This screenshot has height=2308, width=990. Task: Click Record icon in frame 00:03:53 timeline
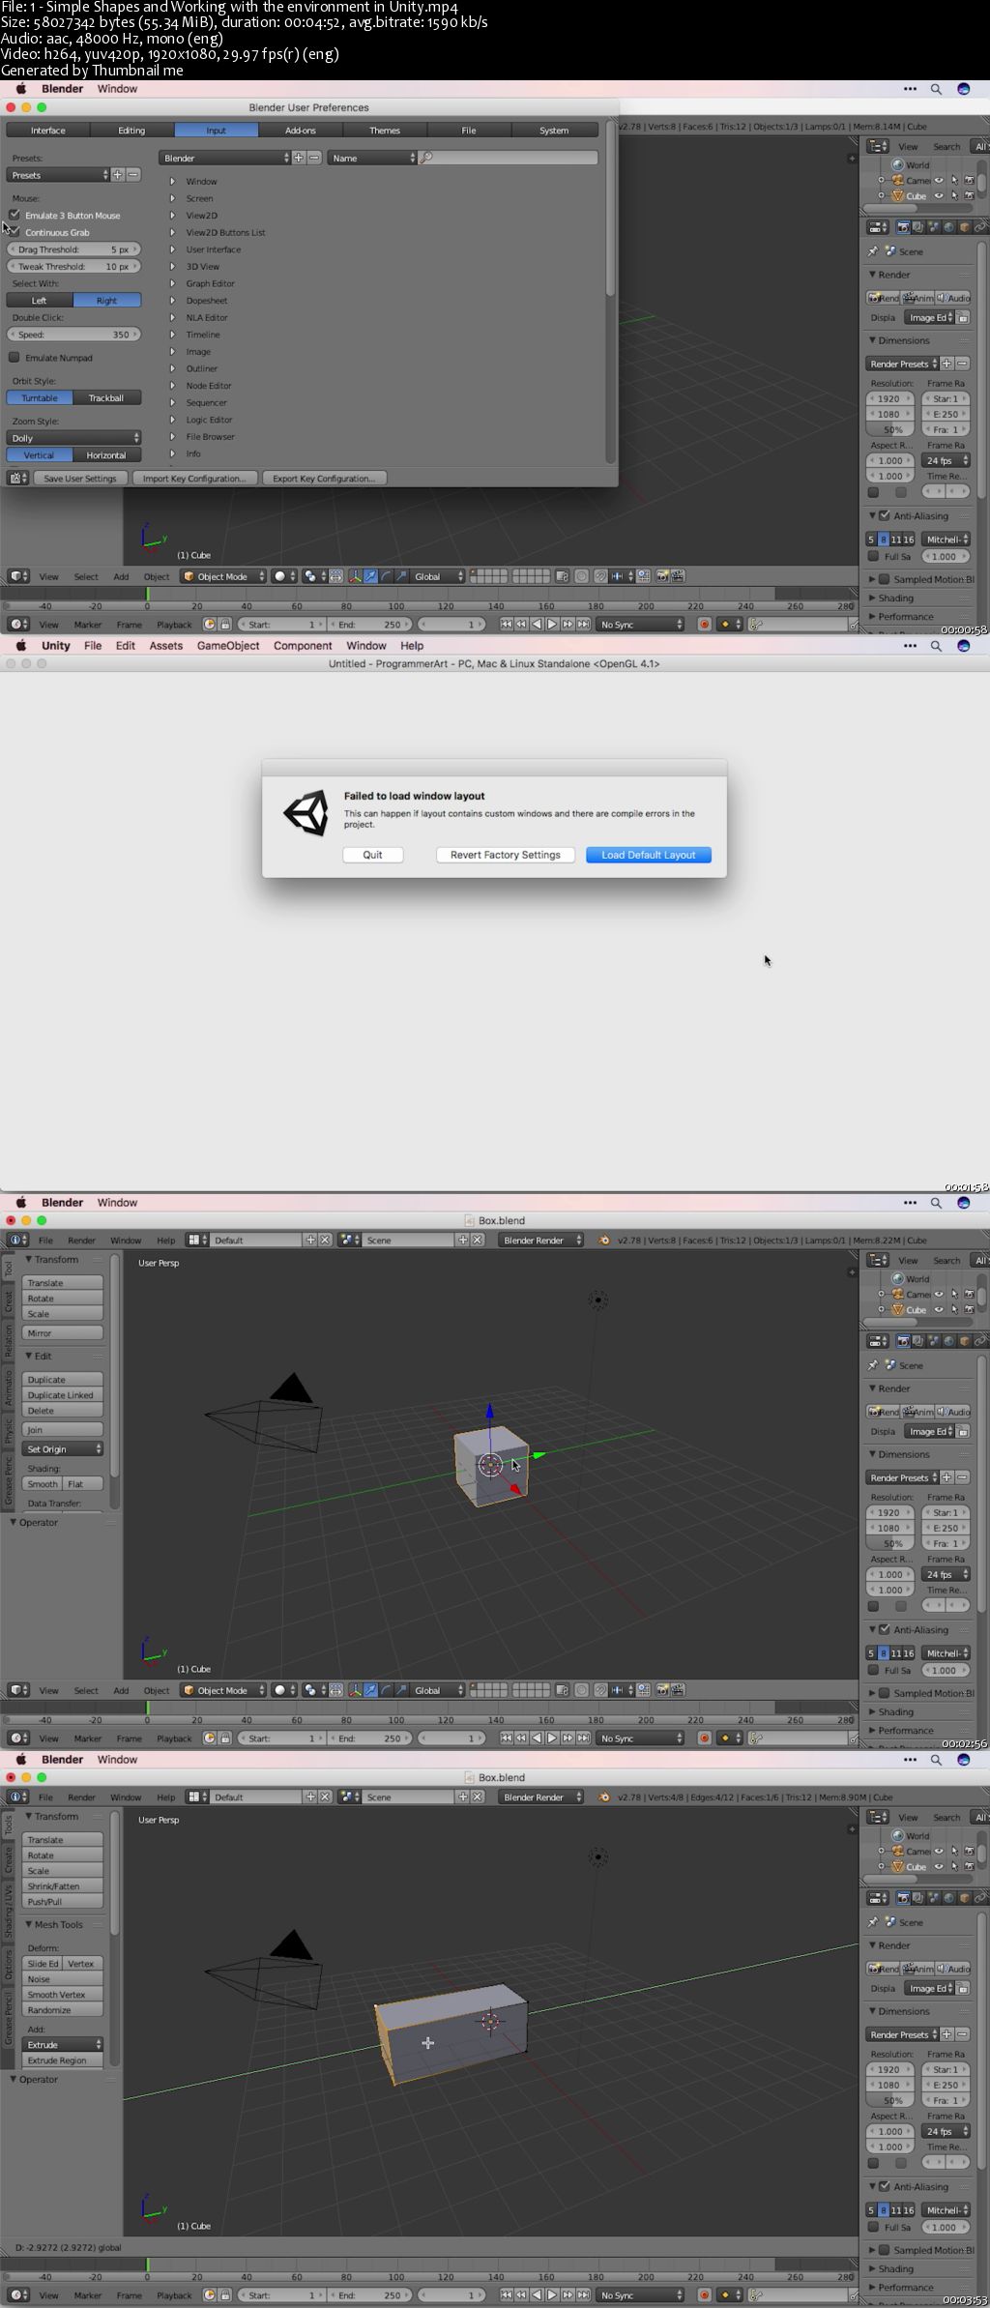(x=704, y=2295)
